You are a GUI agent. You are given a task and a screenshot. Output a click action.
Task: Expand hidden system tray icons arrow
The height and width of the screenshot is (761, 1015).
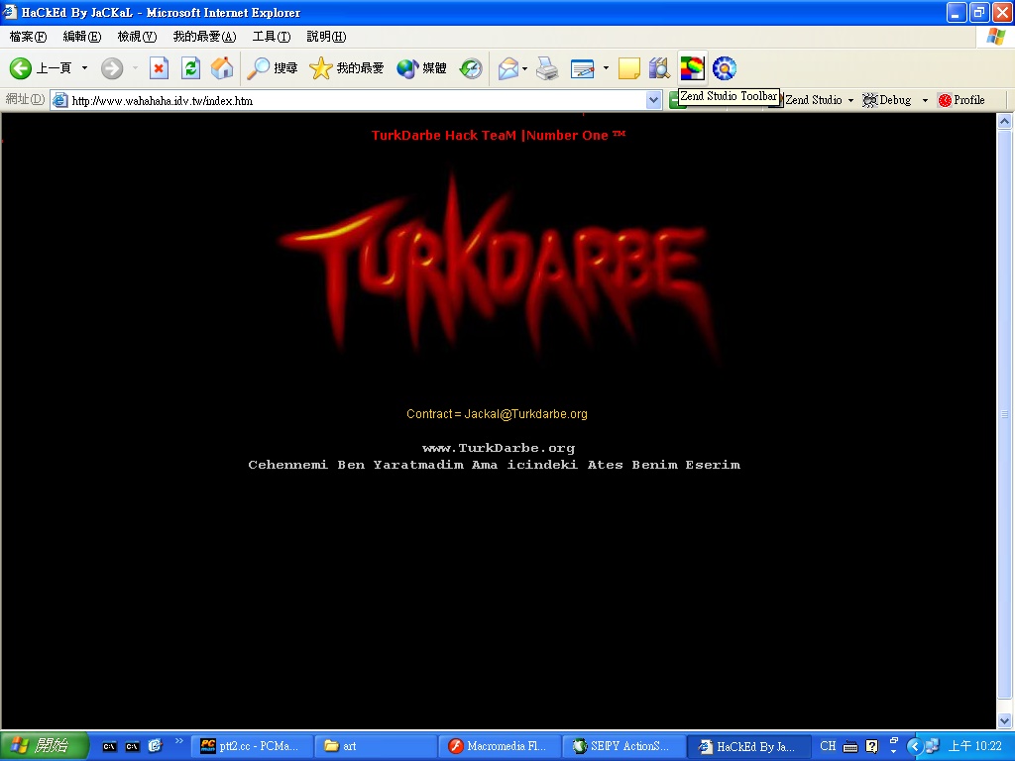(x=913, y=746)
